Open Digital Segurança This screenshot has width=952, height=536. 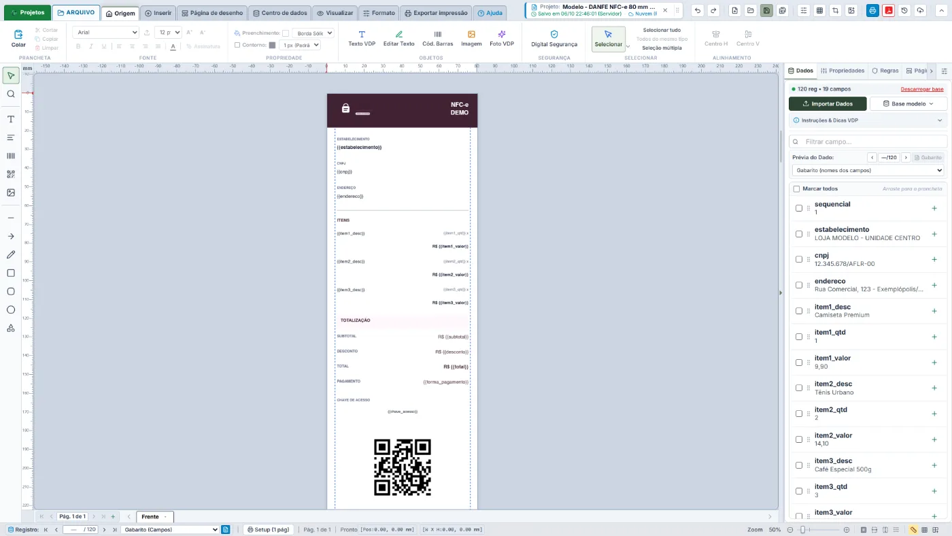(x=554, y=38)
